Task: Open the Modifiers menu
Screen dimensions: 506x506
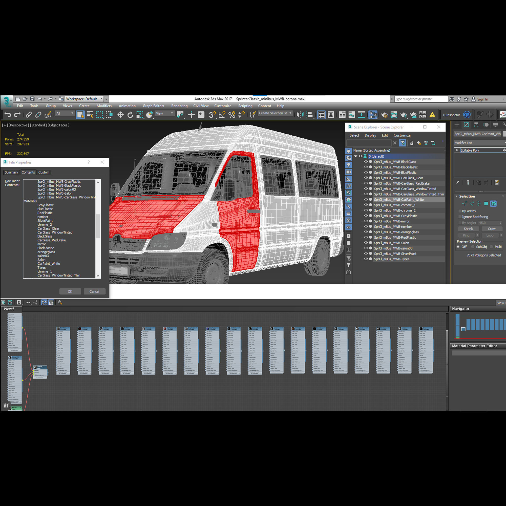Action: 104,106
